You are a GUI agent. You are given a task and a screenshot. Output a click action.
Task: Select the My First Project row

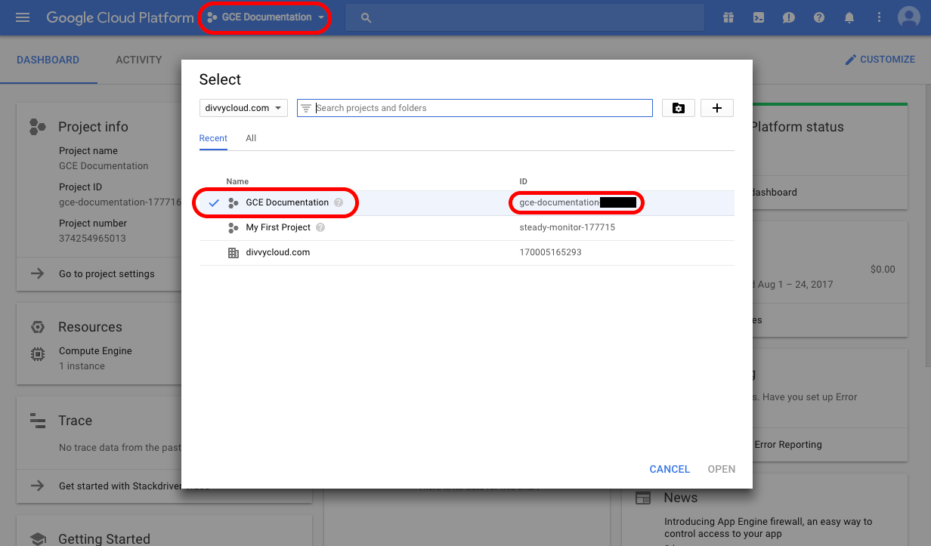(x=467, y=227)
